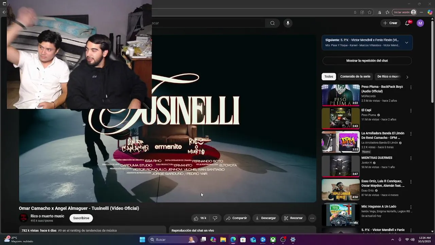Open the Triple Lavada Remix thumbnail
Screen dimensions: 435x245
pos(341,190)
